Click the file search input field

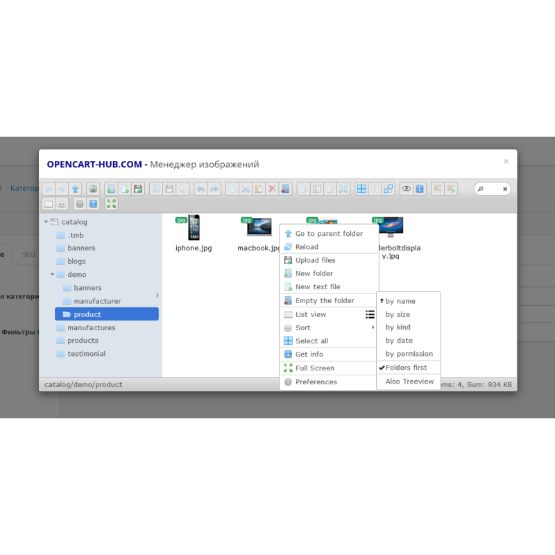tap(491, 189)
